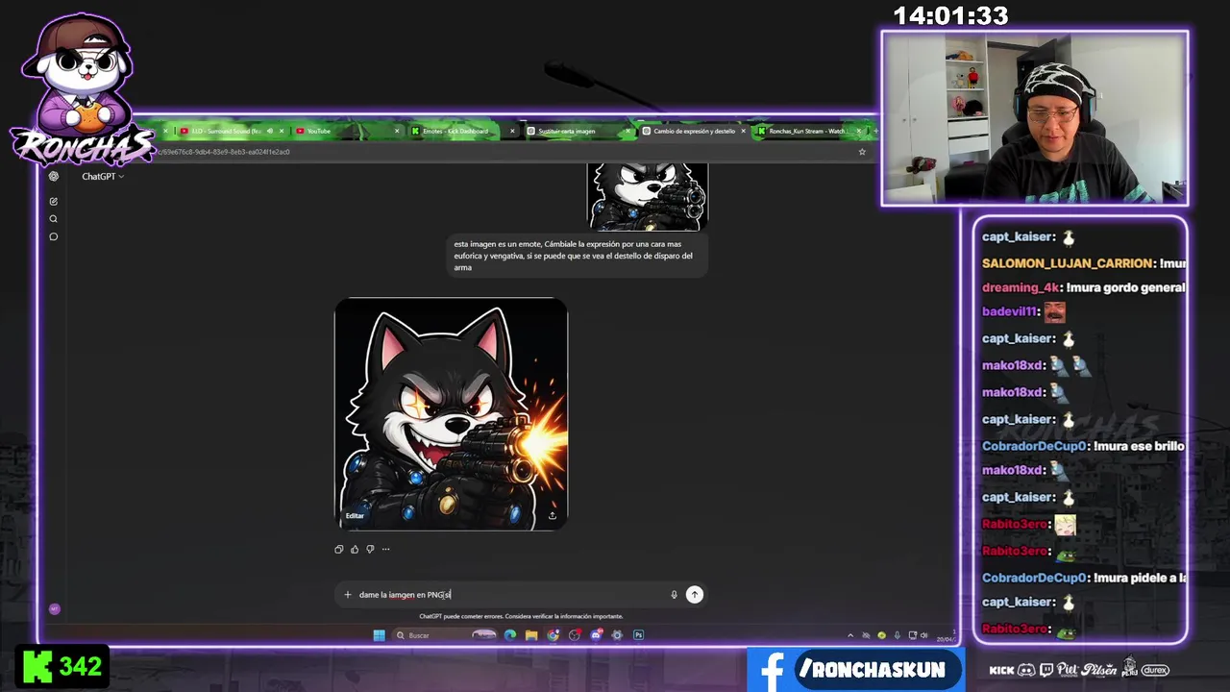The width and height of the screenshot is (1230, 692).
Task: Bookmark page with star icon
Action: click(862, 152)
